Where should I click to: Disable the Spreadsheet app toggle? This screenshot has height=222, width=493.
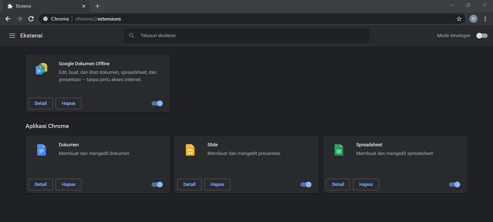[x=455, y=185]
